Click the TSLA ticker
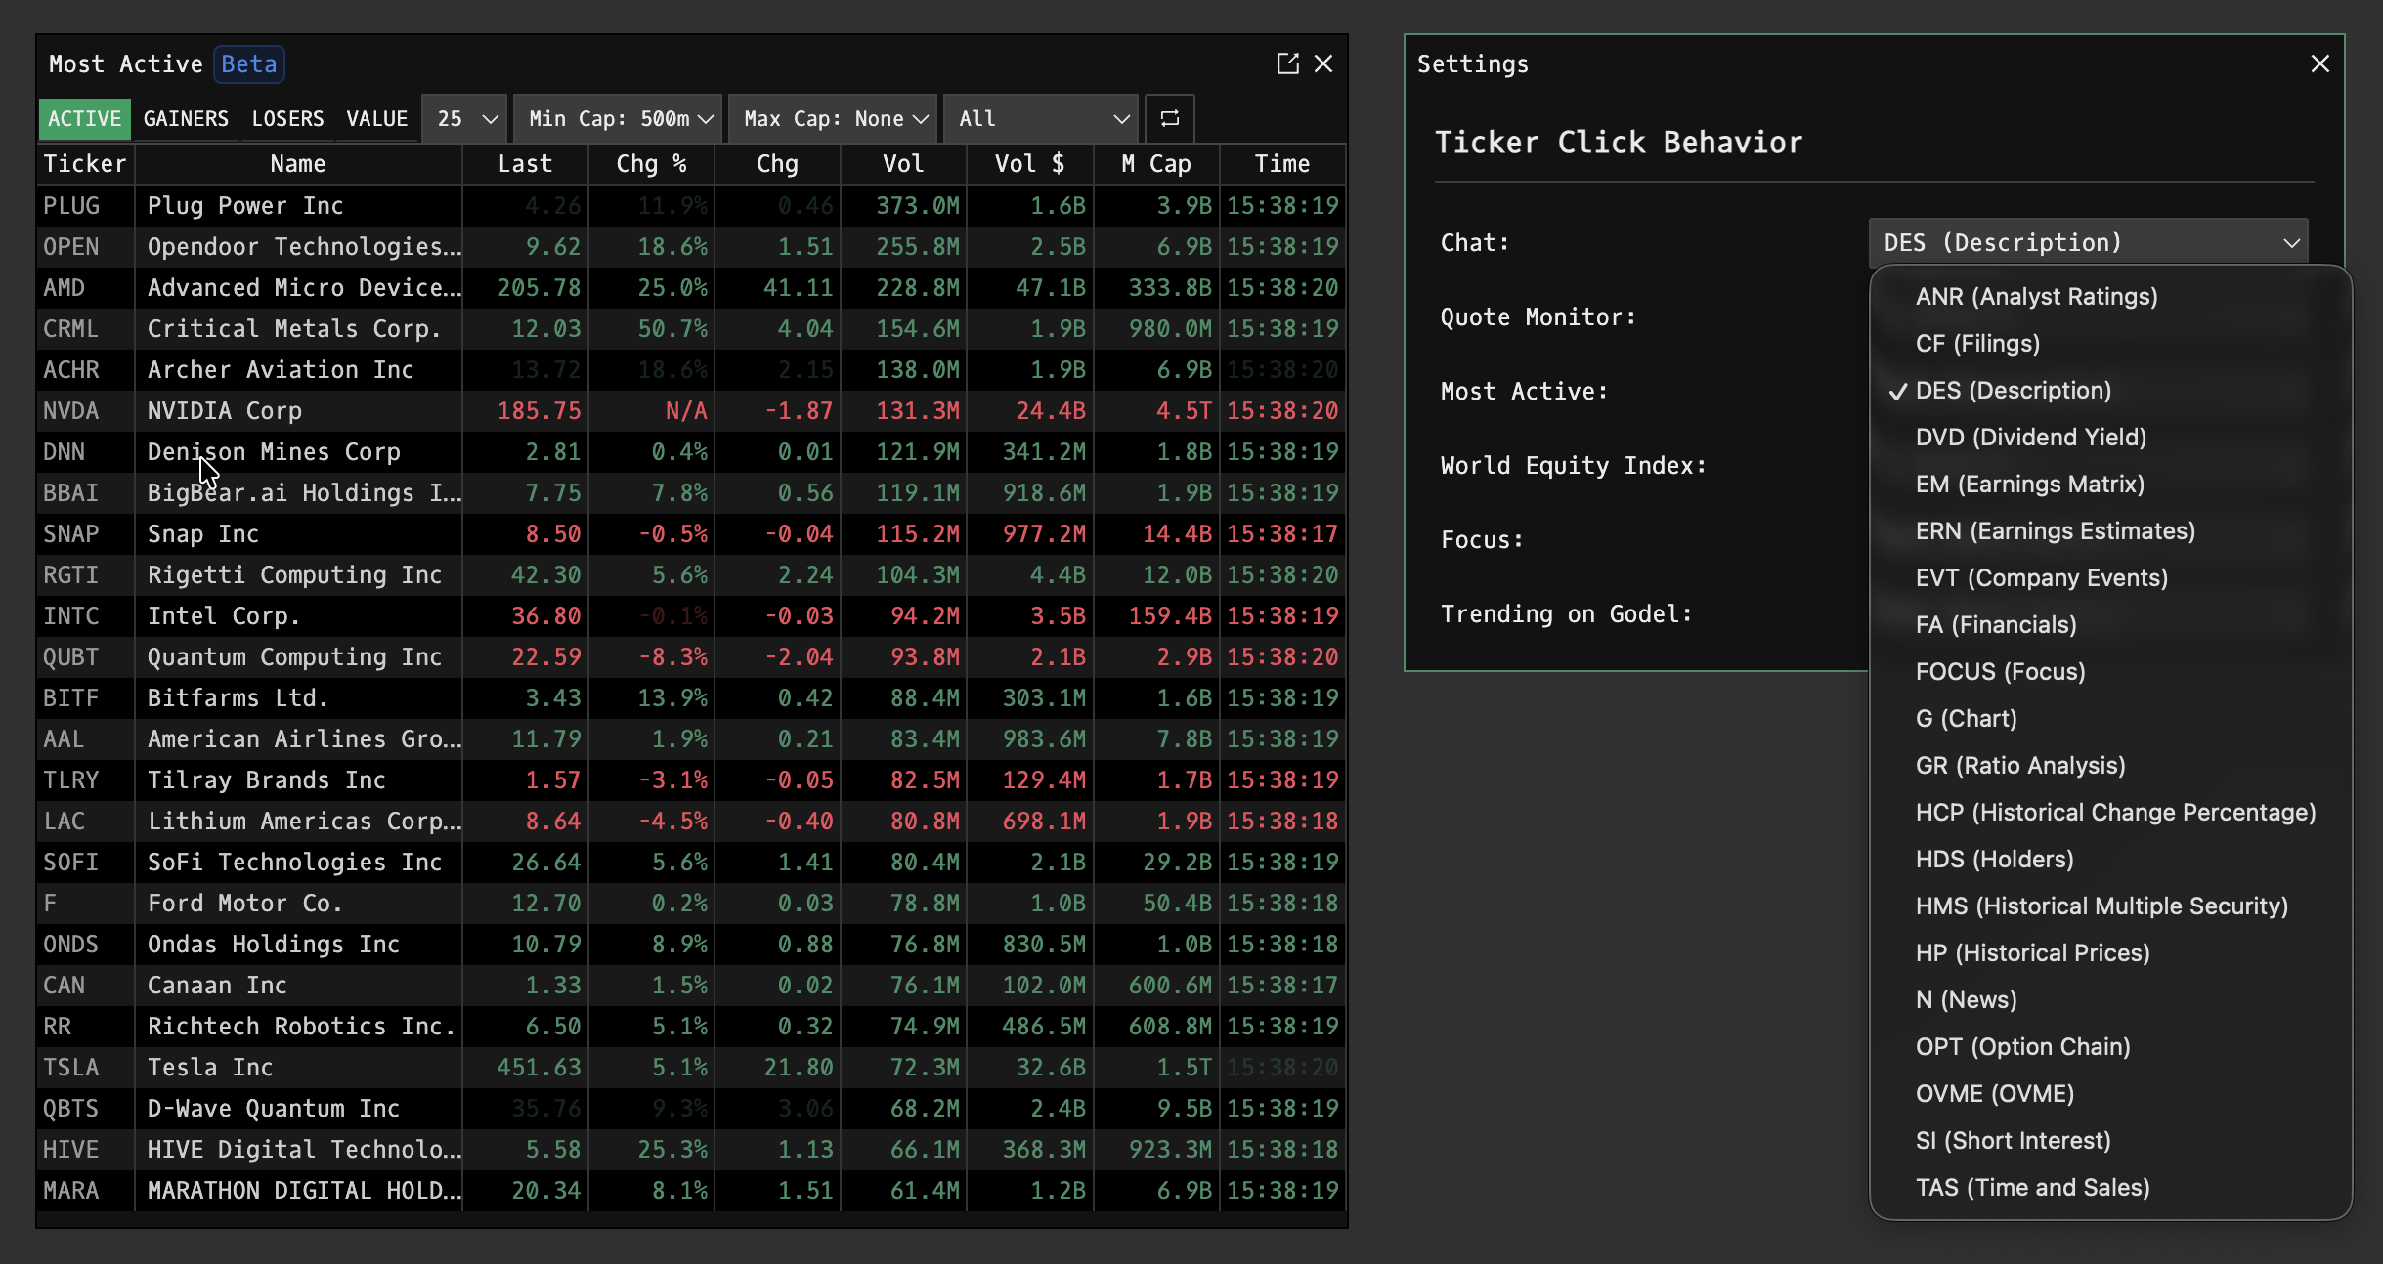The image size is (2383, 1264). [x=71, y=1067]
